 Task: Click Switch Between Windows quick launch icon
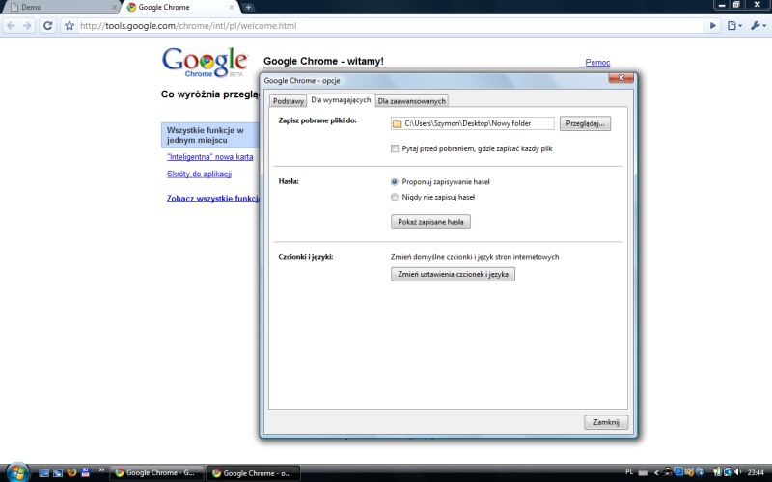tap(58, 473)
